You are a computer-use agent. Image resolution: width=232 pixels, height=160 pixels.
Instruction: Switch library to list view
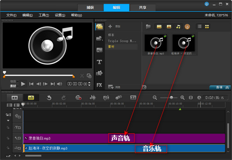tap(200, 27)
